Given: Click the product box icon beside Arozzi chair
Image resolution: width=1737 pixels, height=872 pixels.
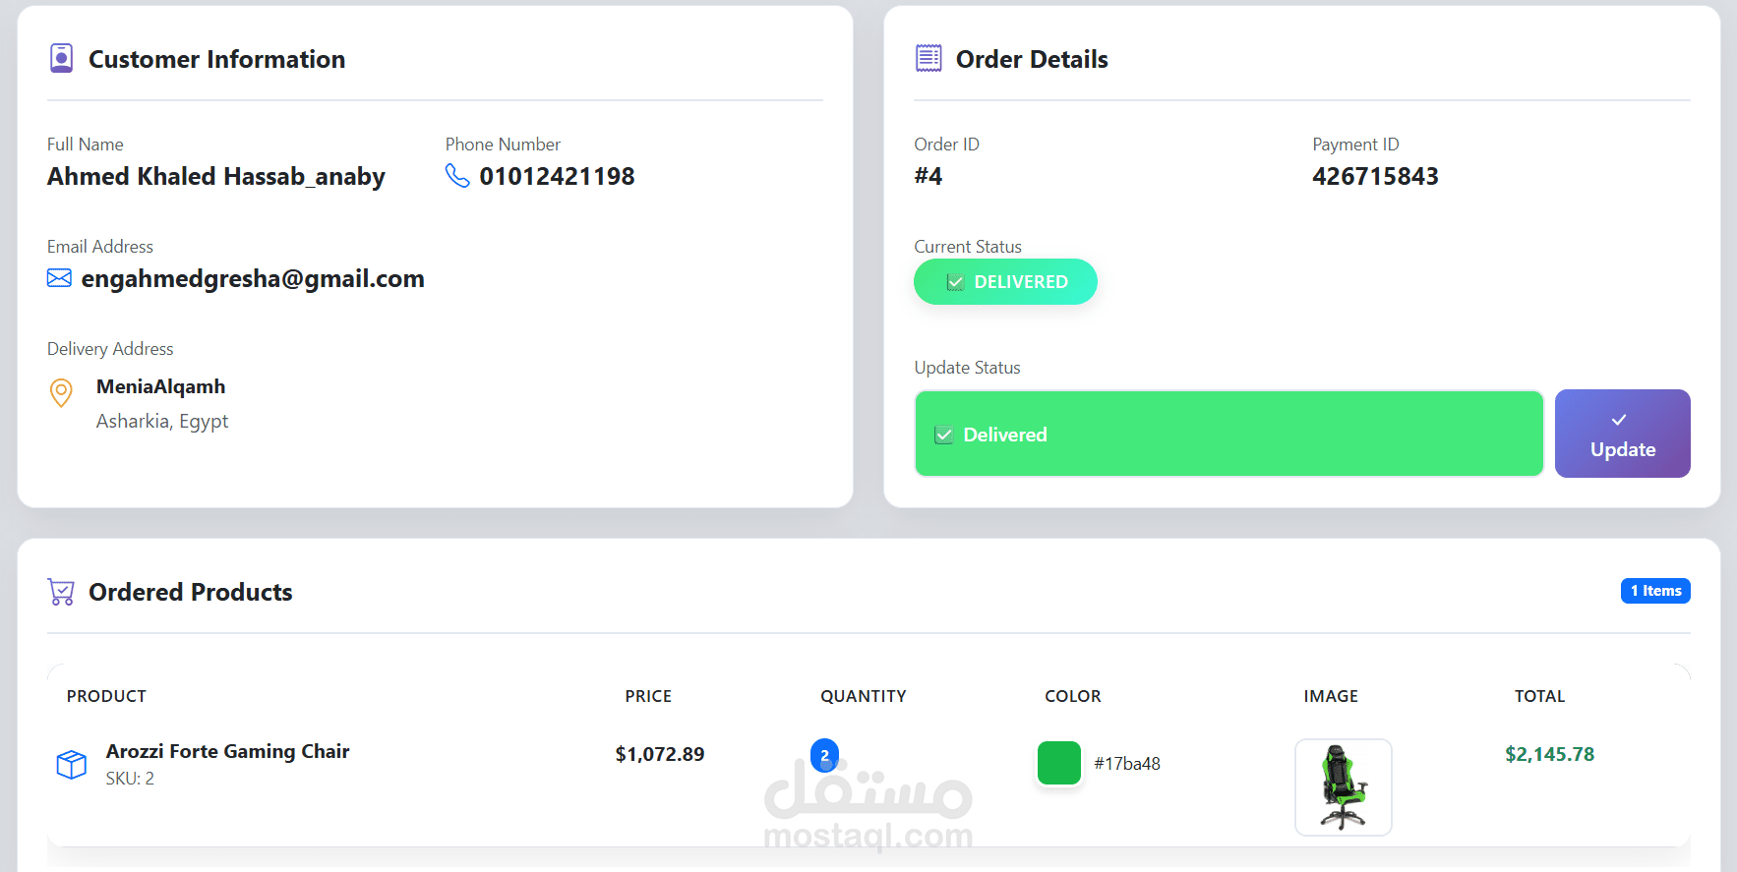Looking at the screenshot, I should (x=72, y=764).
